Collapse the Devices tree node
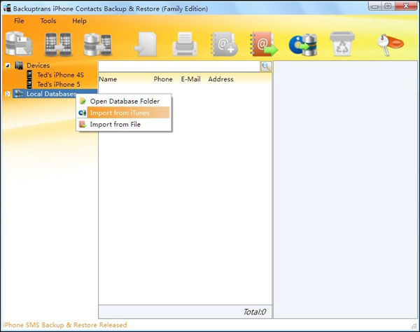The width and height of the screenshot is (420, 332). [x=8, y=65]
